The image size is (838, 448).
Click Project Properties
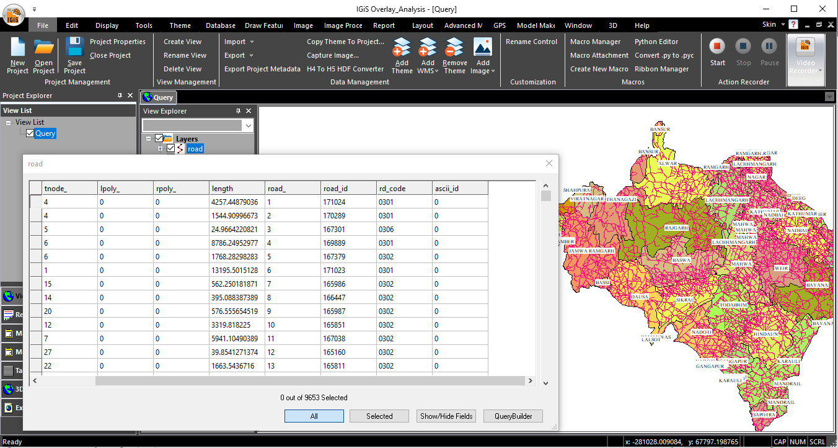[118, 42]
